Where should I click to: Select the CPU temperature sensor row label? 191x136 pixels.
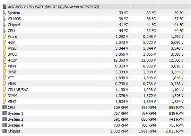pyautogui.click(x=11, y=31)
